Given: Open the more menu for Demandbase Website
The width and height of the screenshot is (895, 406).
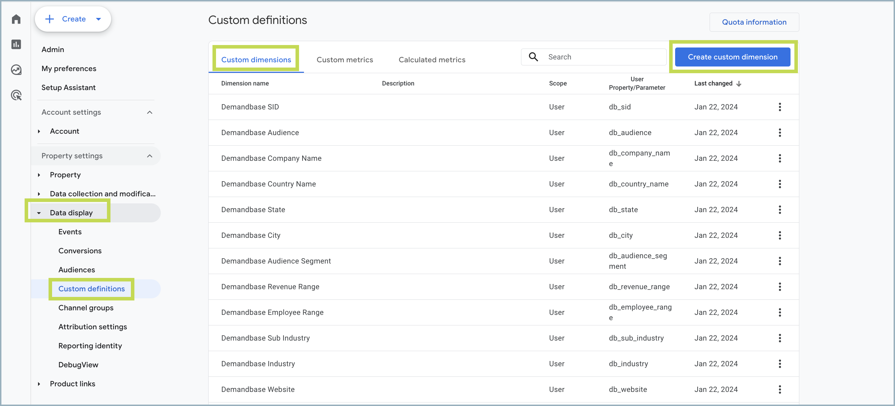Looking at the screenshot, I should pos(780,389).
